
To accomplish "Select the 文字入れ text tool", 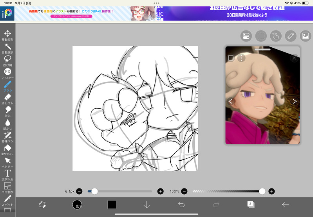I will pos(7,175).
